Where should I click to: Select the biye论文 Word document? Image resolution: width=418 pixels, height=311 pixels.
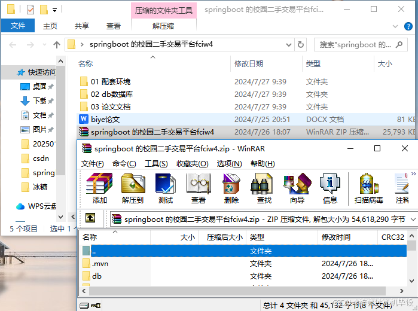[246, 119]
